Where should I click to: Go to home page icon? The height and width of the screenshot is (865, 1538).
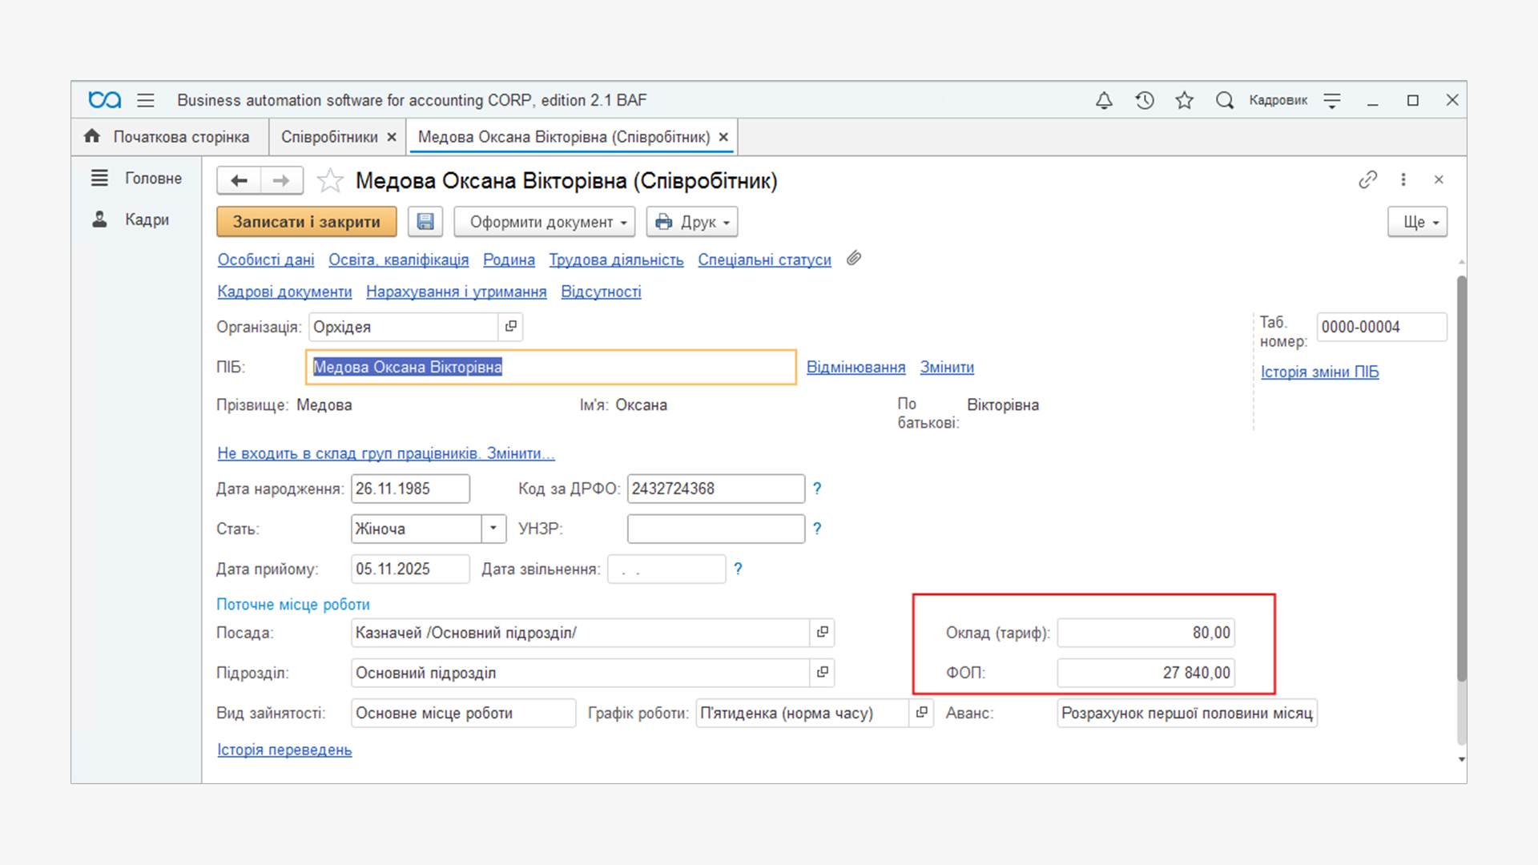coord(92,136)
